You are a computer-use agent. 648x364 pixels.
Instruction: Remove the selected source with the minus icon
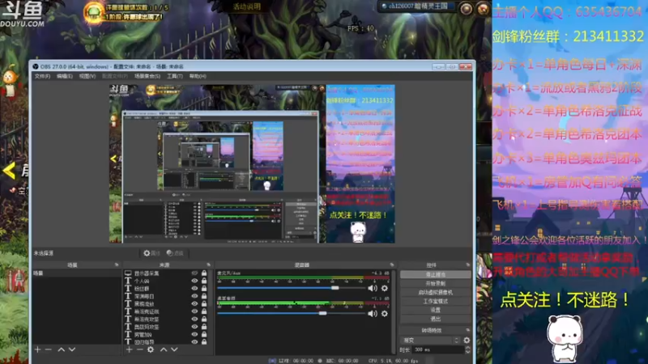click(139, 349)
